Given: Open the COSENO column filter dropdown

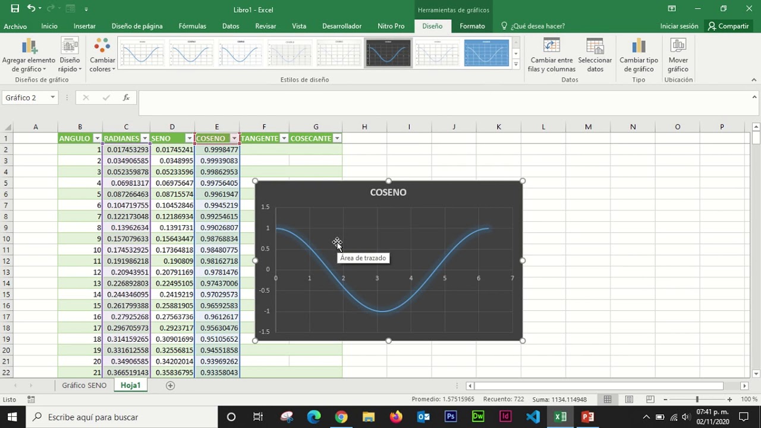Looking at the screenshot, I should (234, 139).
